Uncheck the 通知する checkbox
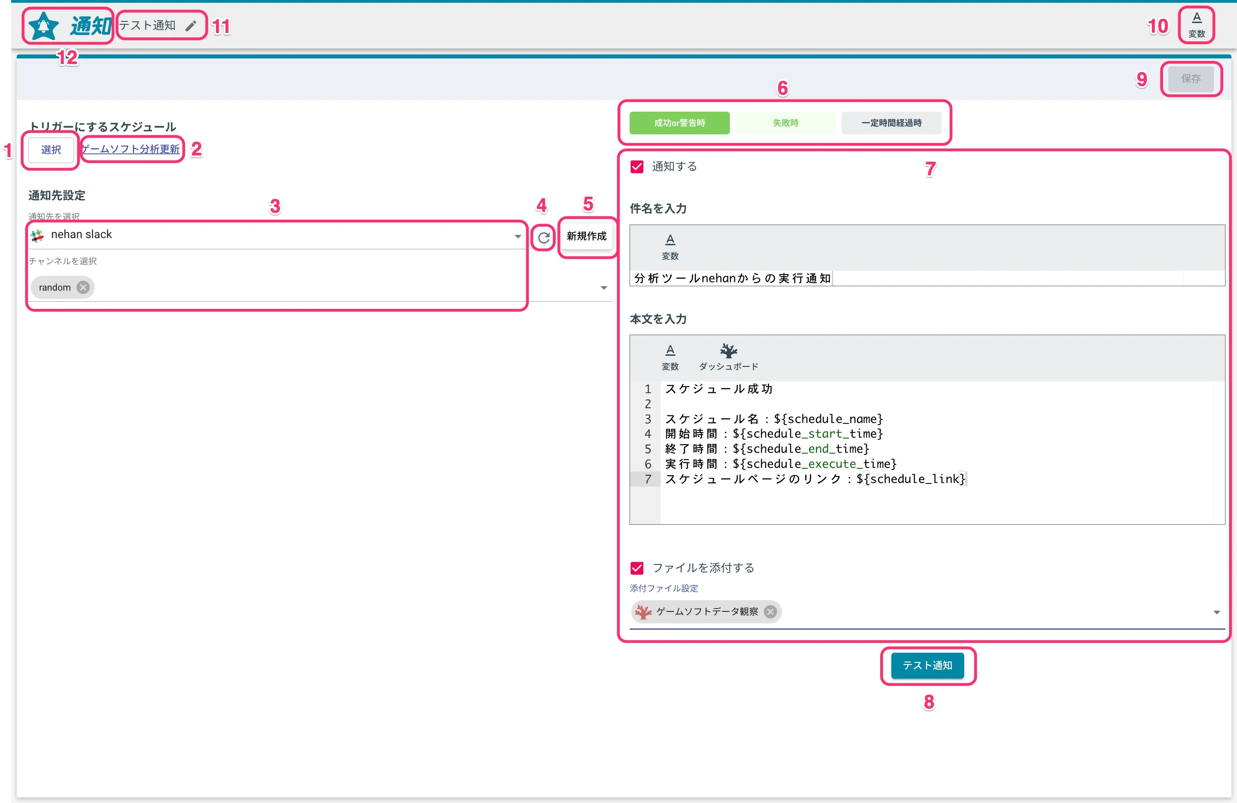This screenshot has width=1237, height=803. coord(637,167)
